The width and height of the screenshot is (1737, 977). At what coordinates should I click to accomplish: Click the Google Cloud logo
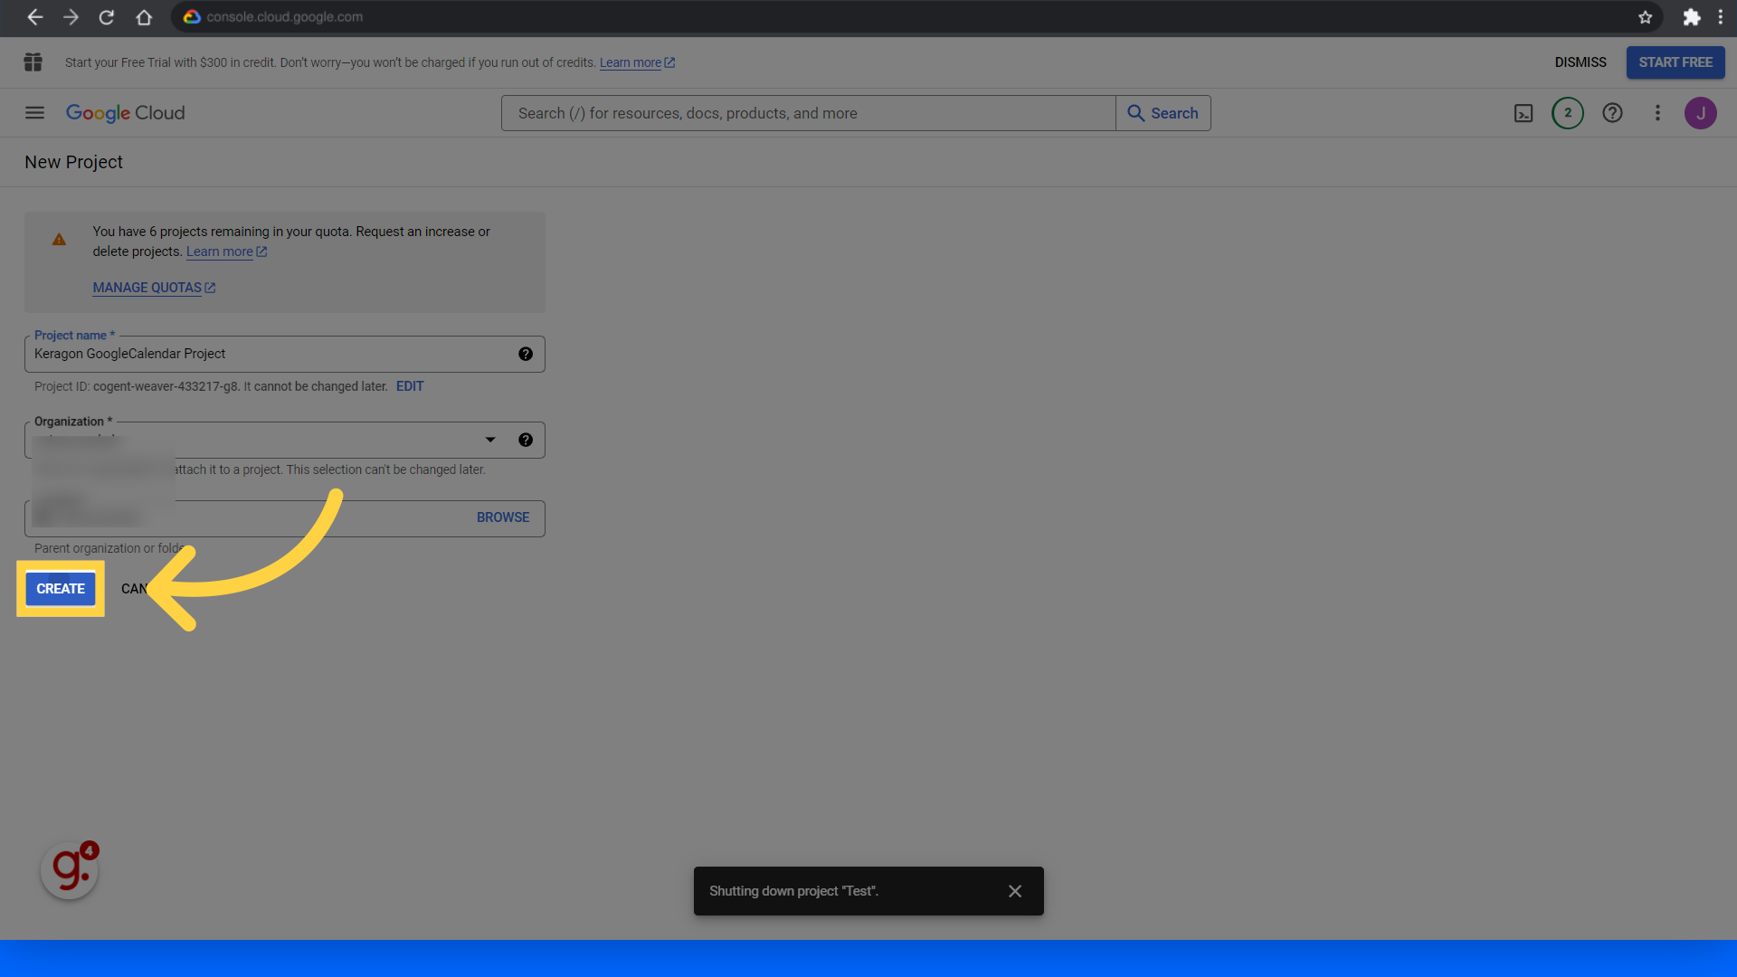[x=125, y=113]
